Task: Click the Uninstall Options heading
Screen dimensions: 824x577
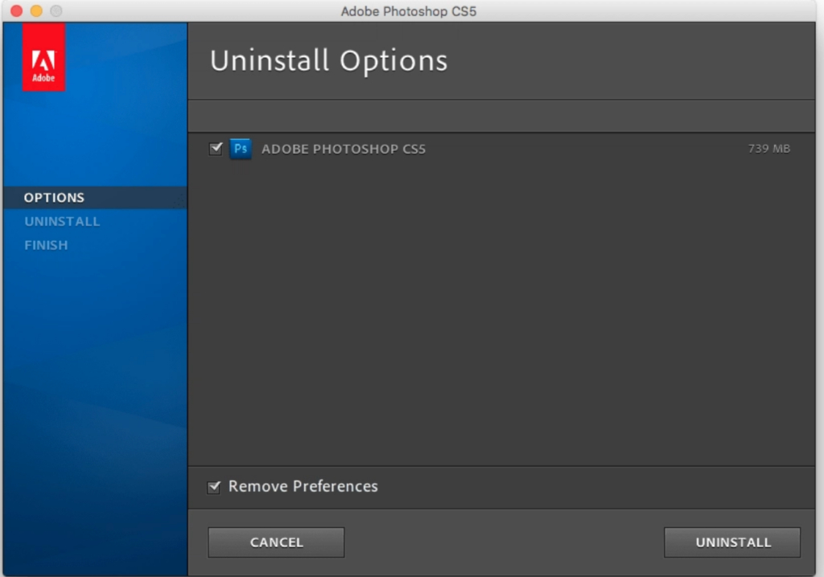Action: tap(329, 61)
